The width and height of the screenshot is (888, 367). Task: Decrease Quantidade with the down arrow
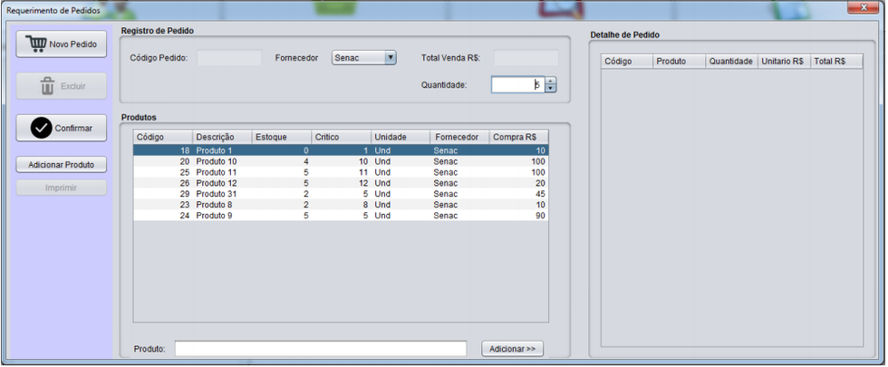pos(551,89)
